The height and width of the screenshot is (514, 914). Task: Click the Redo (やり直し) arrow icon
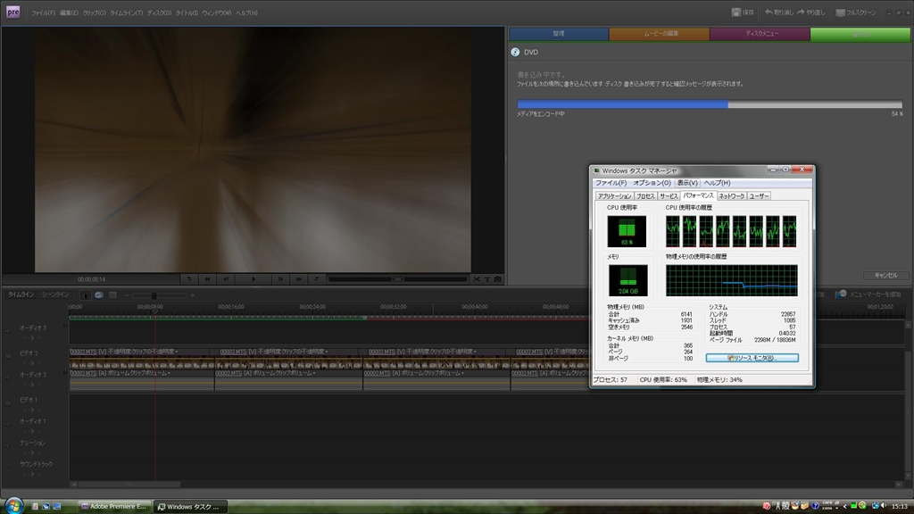802,12
